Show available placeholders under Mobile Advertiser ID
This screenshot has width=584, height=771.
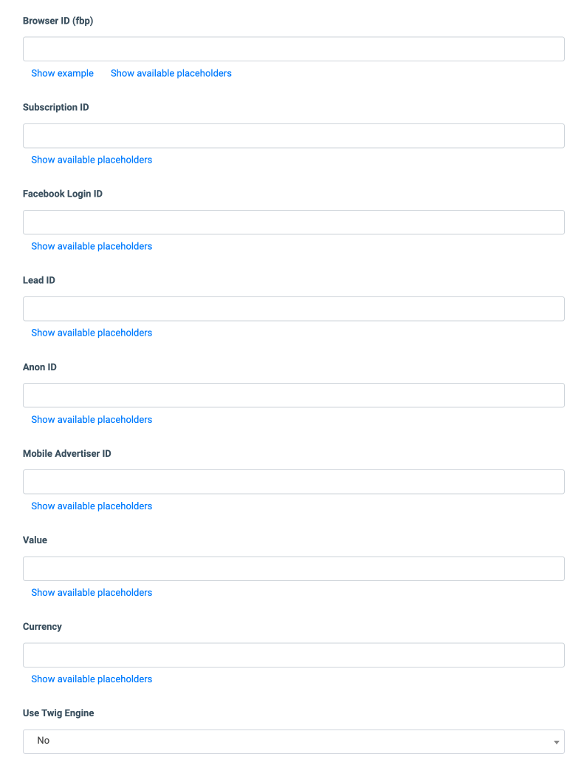point(92,506)
